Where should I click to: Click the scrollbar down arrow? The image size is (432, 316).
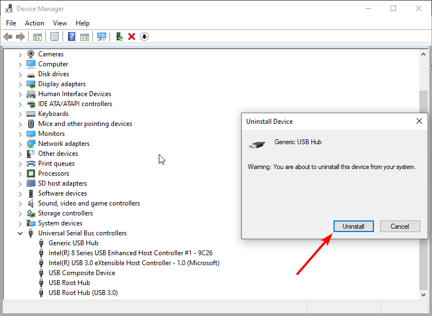point(424,295)
